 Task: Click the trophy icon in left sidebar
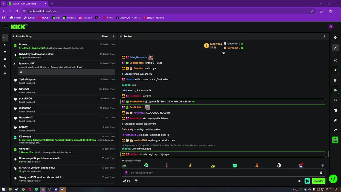pyautogui.click(x=5, y=52)
